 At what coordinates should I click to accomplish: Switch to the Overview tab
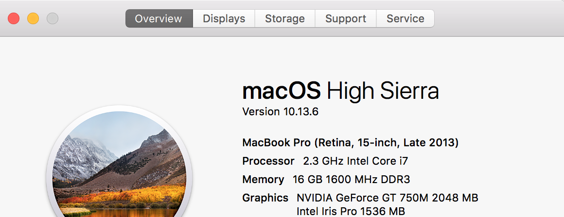point(159,19)
